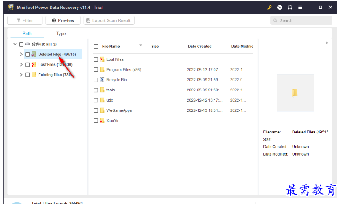This screenshot has height=204, width=340.
Task: Click the Deleted Files red-x icon in tree
Action: (x=34, y=54)
